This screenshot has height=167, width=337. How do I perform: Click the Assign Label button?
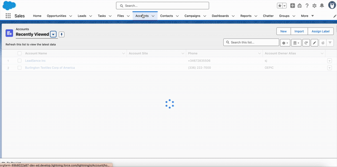(x=321, y=31)
